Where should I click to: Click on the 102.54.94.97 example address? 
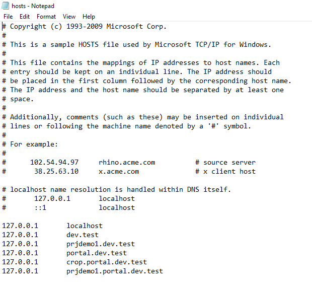[54, 163]
